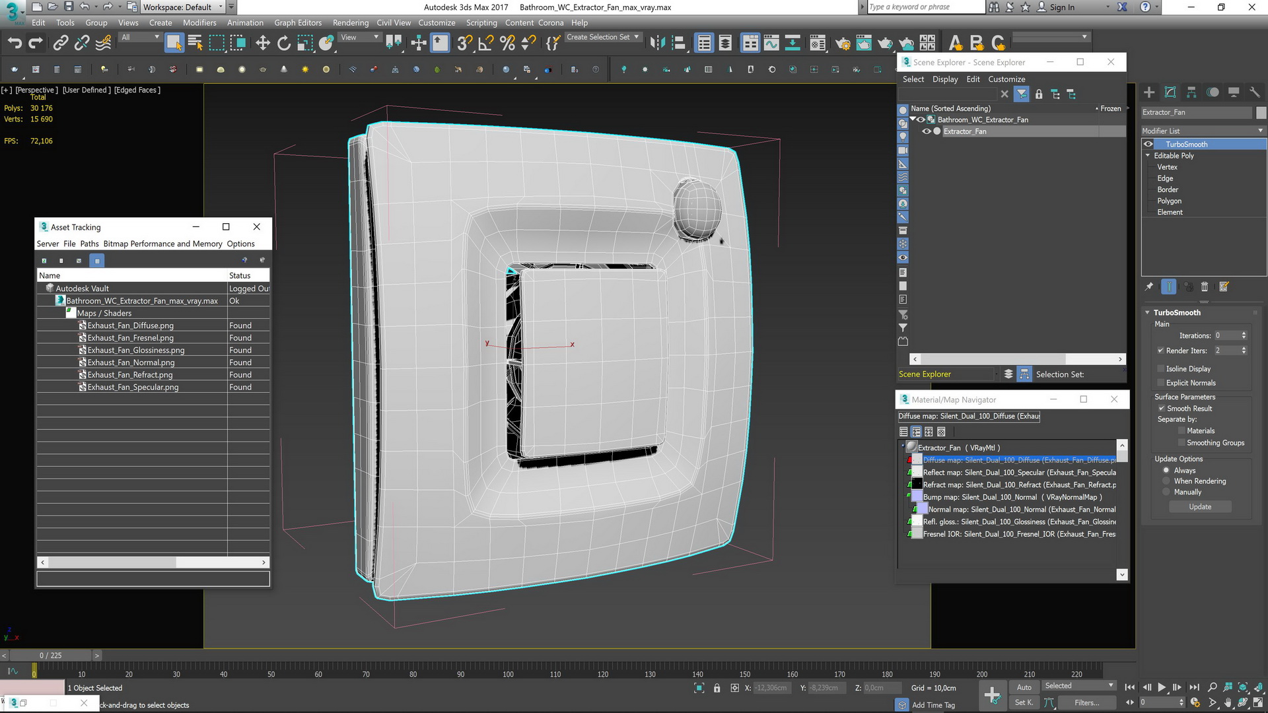1268x713 pixels.
Task: Open the Hierarchy tab in command panel
Action: point(1191,92)
